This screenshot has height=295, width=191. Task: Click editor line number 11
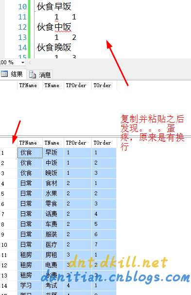(22, 17)
